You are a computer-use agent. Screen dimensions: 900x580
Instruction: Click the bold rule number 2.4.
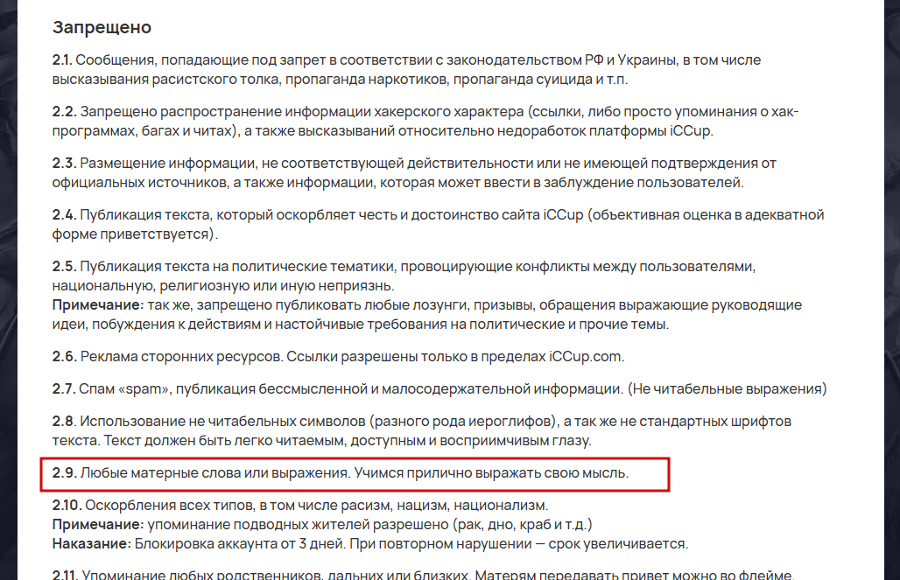[x=64, y=214]
